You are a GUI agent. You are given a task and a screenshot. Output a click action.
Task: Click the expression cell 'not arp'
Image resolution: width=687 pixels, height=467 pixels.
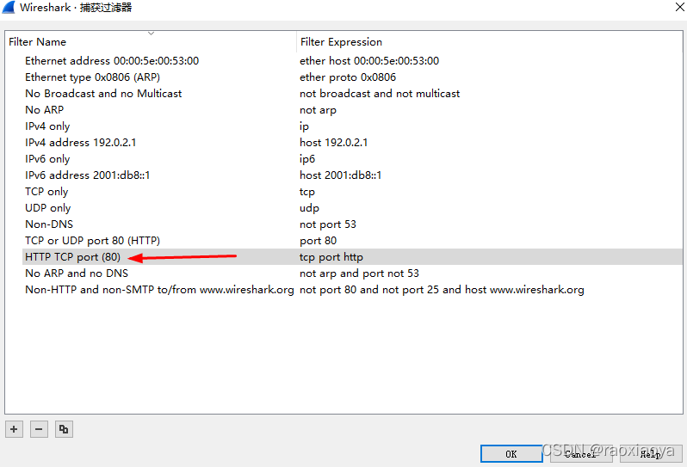tap(318, 110)
